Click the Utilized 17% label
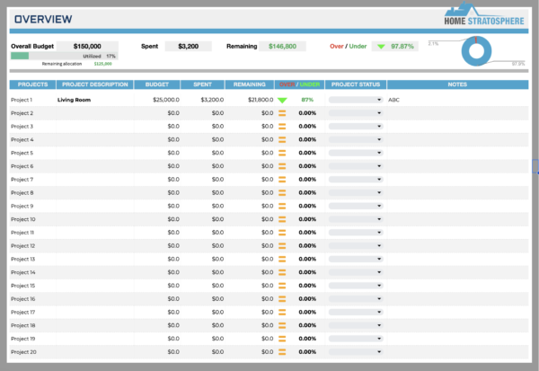The width and height of the screenshot is (539, 371). coord(99,56)
